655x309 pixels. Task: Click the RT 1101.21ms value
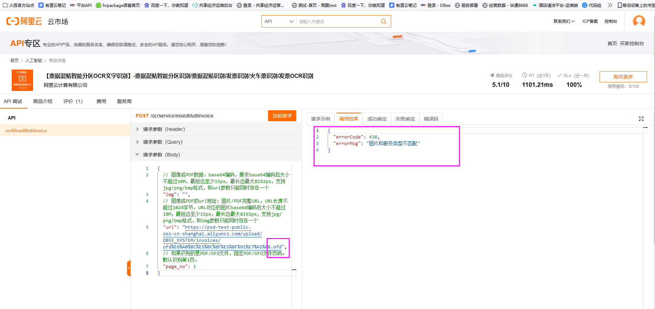(x=537, y=85)
